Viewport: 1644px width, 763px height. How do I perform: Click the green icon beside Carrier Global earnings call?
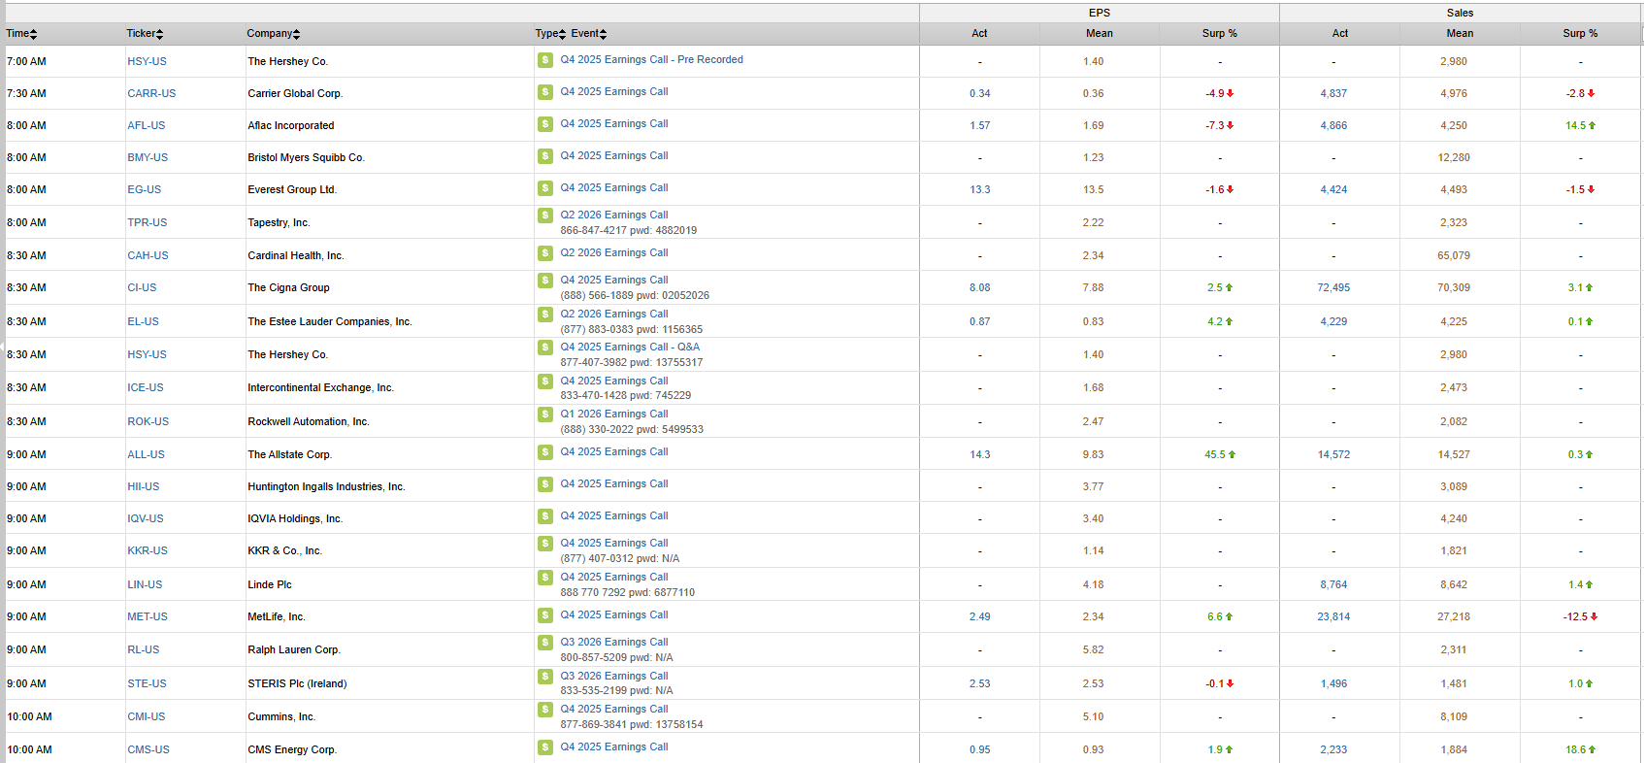click(545, 92)
